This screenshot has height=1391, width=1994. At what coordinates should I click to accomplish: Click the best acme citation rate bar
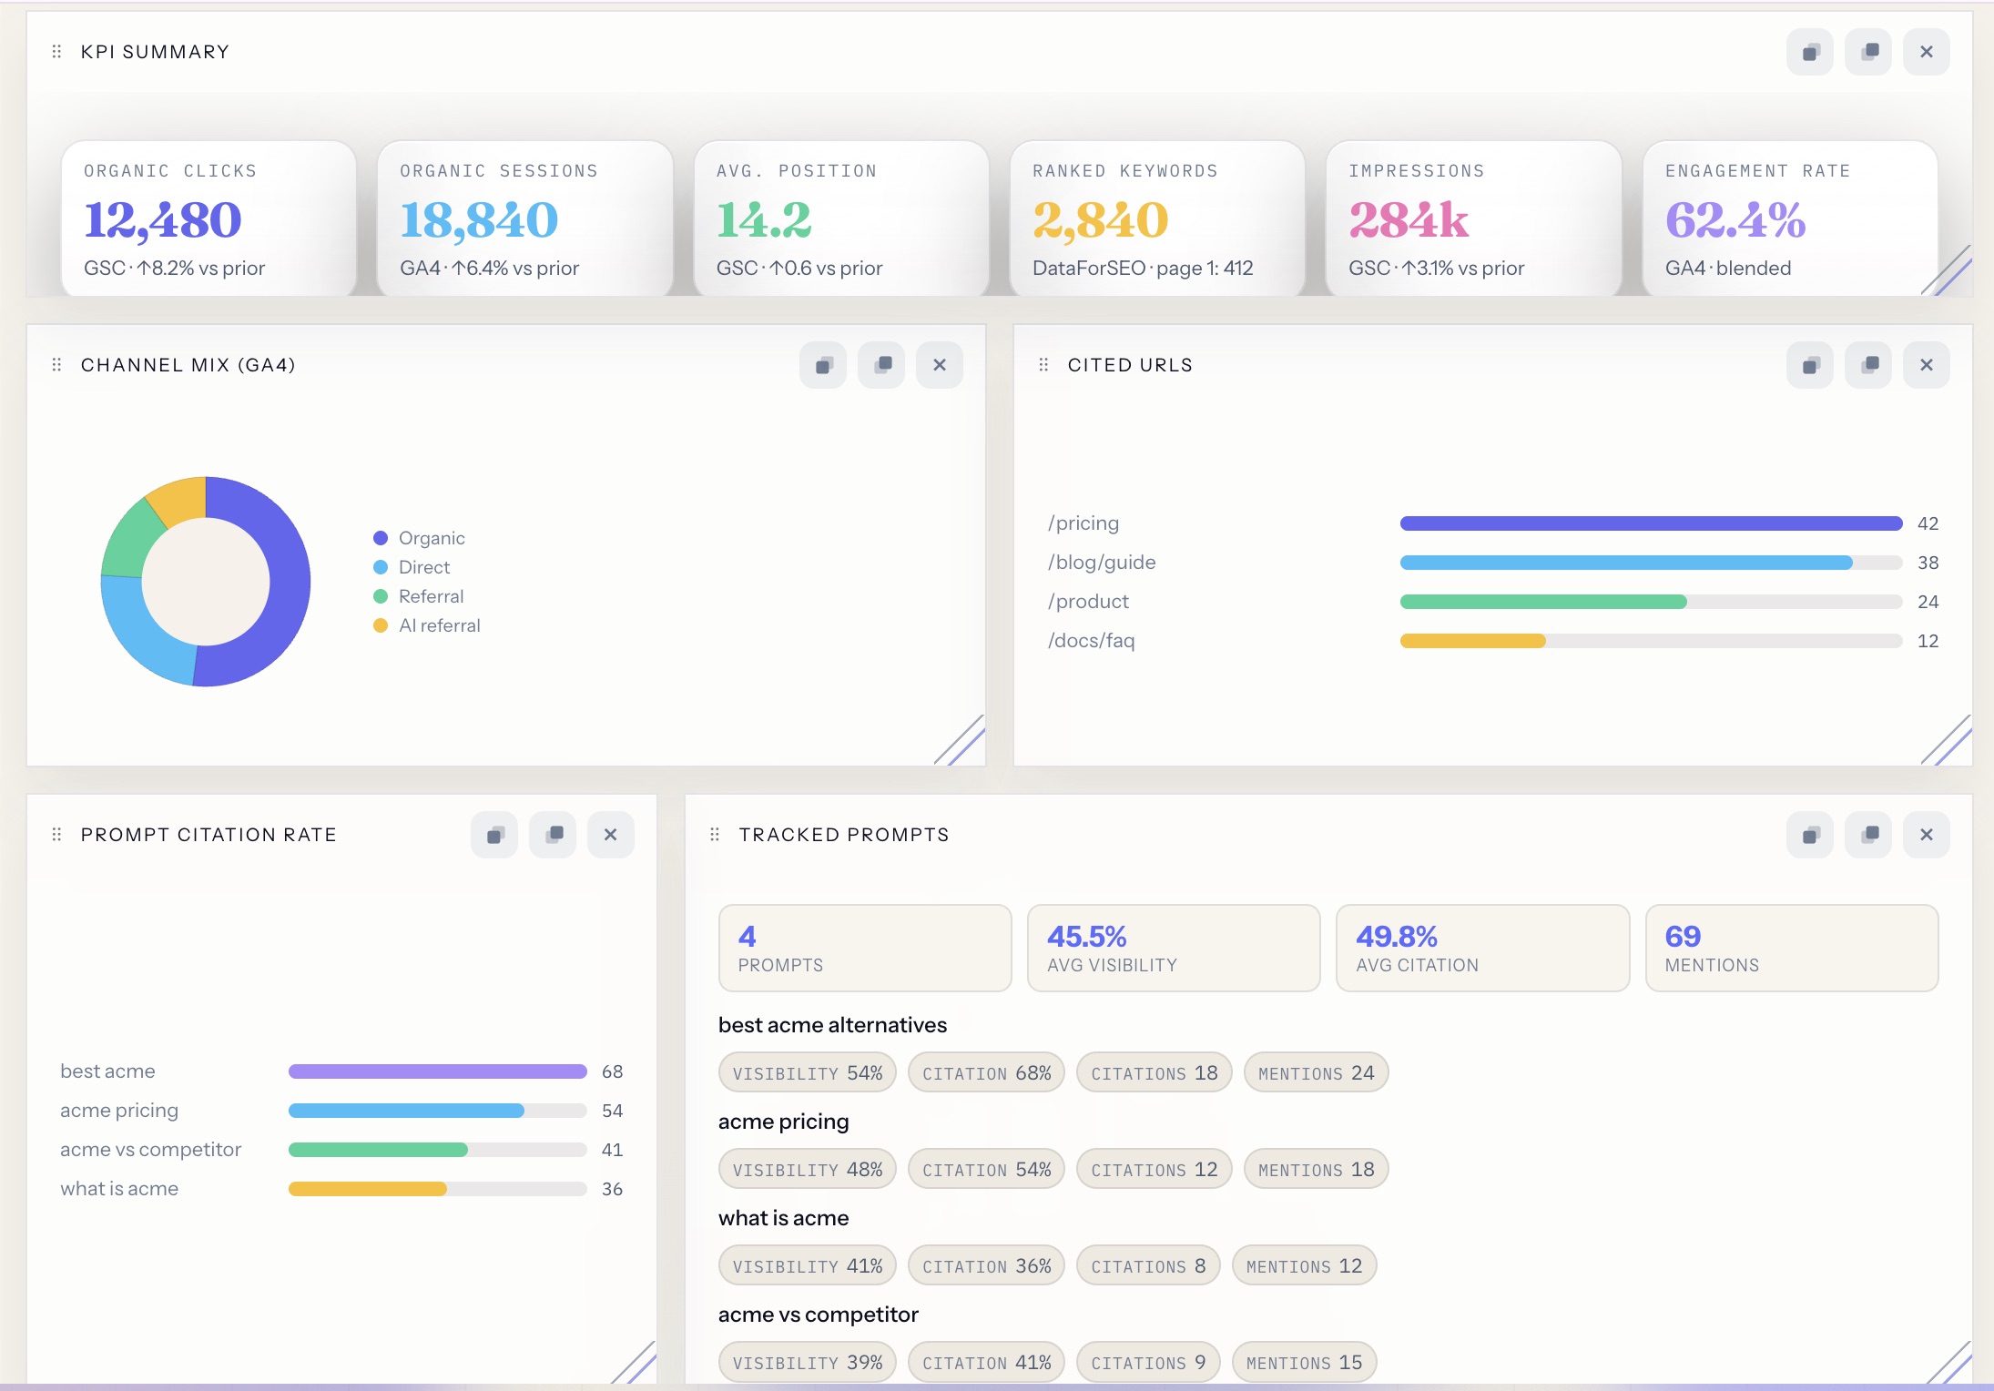click(438, 1071)
